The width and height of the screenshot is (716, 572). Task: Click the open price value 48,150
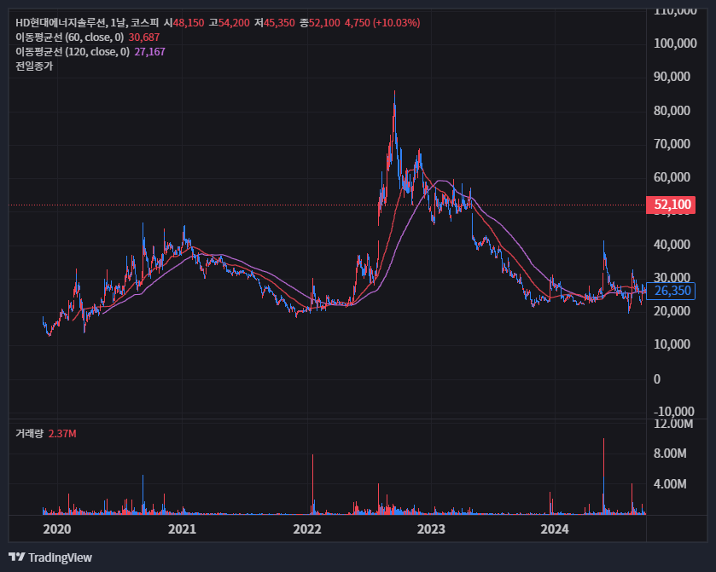[x=189, y=23]
